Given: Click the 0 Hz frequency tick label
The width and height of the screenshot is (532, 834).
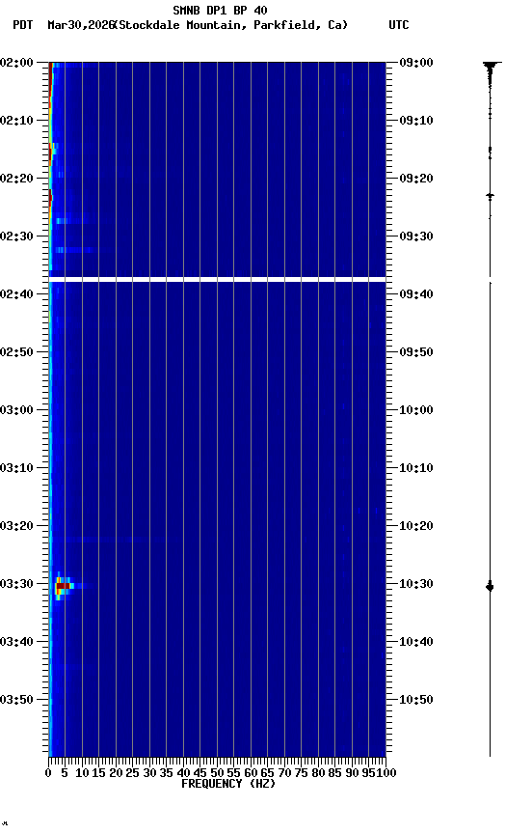Looking at the screenshot, I should pos(48,773).
